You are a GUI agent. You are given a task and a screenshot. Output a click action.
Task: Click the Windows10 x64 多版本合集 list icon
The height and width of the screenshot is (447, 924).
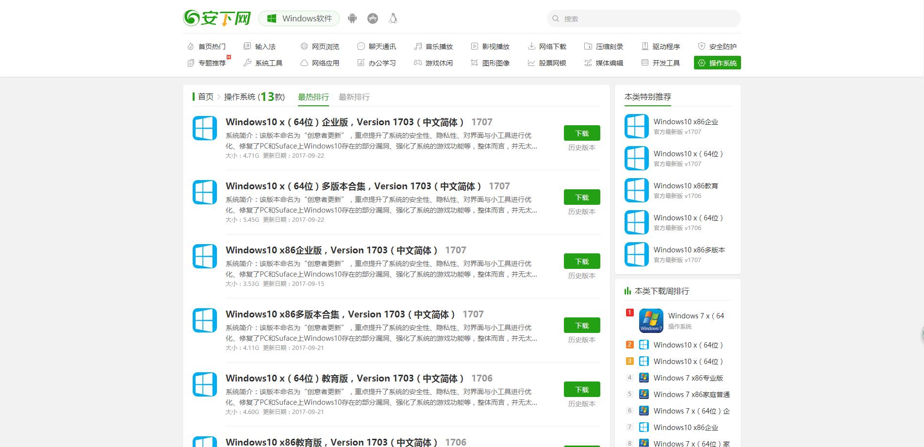coord(205,192)
